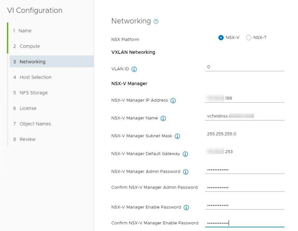Focus the NSX-V Manager Name field
The width and height of the screenshot is (298, 231).
[x=245, y=116]
